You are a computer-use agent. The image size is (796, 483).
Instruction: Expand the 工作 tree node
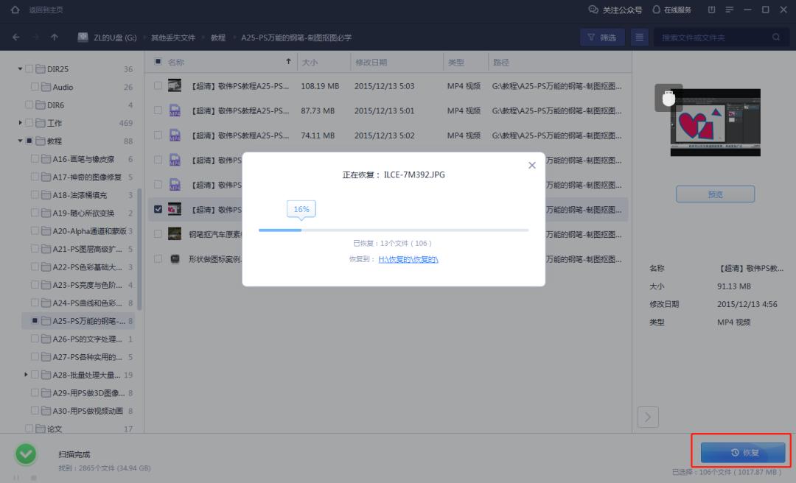tap(20, 122)
